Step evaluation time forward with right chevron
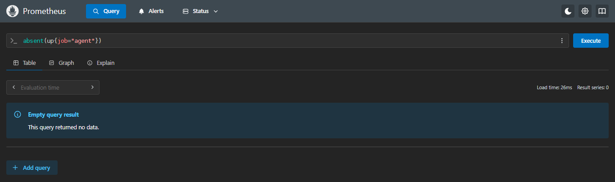 click(92, 87)
